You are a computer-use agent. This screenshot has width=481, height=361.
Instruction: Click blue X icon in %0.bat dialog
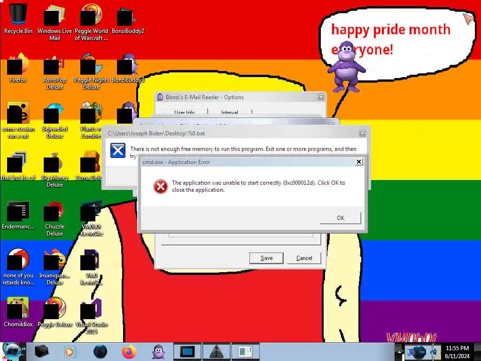(x=118, y=150)
